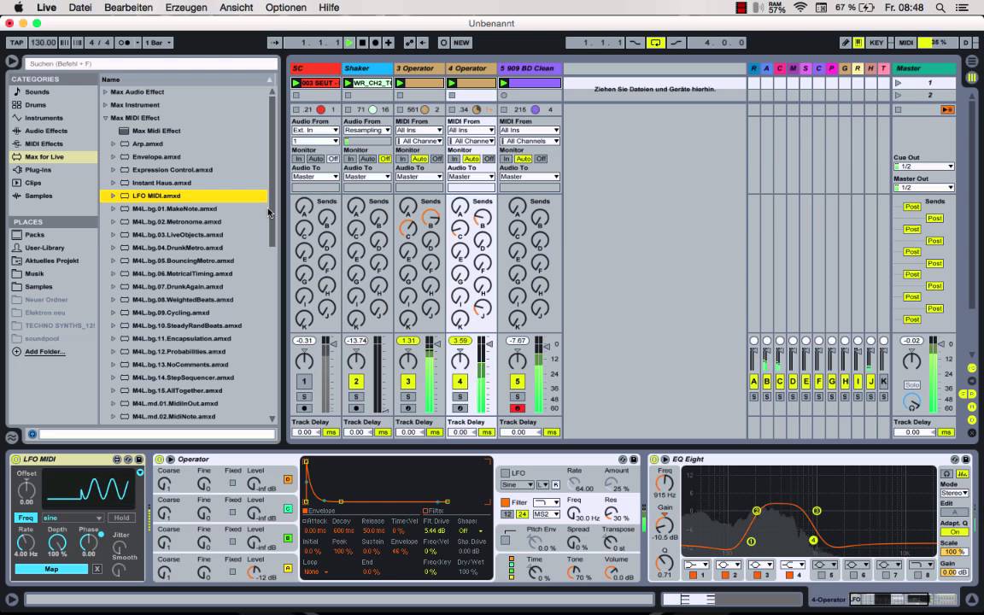Toggle the Loop switch in transport

pyautogui.click(x=655, y=43)
